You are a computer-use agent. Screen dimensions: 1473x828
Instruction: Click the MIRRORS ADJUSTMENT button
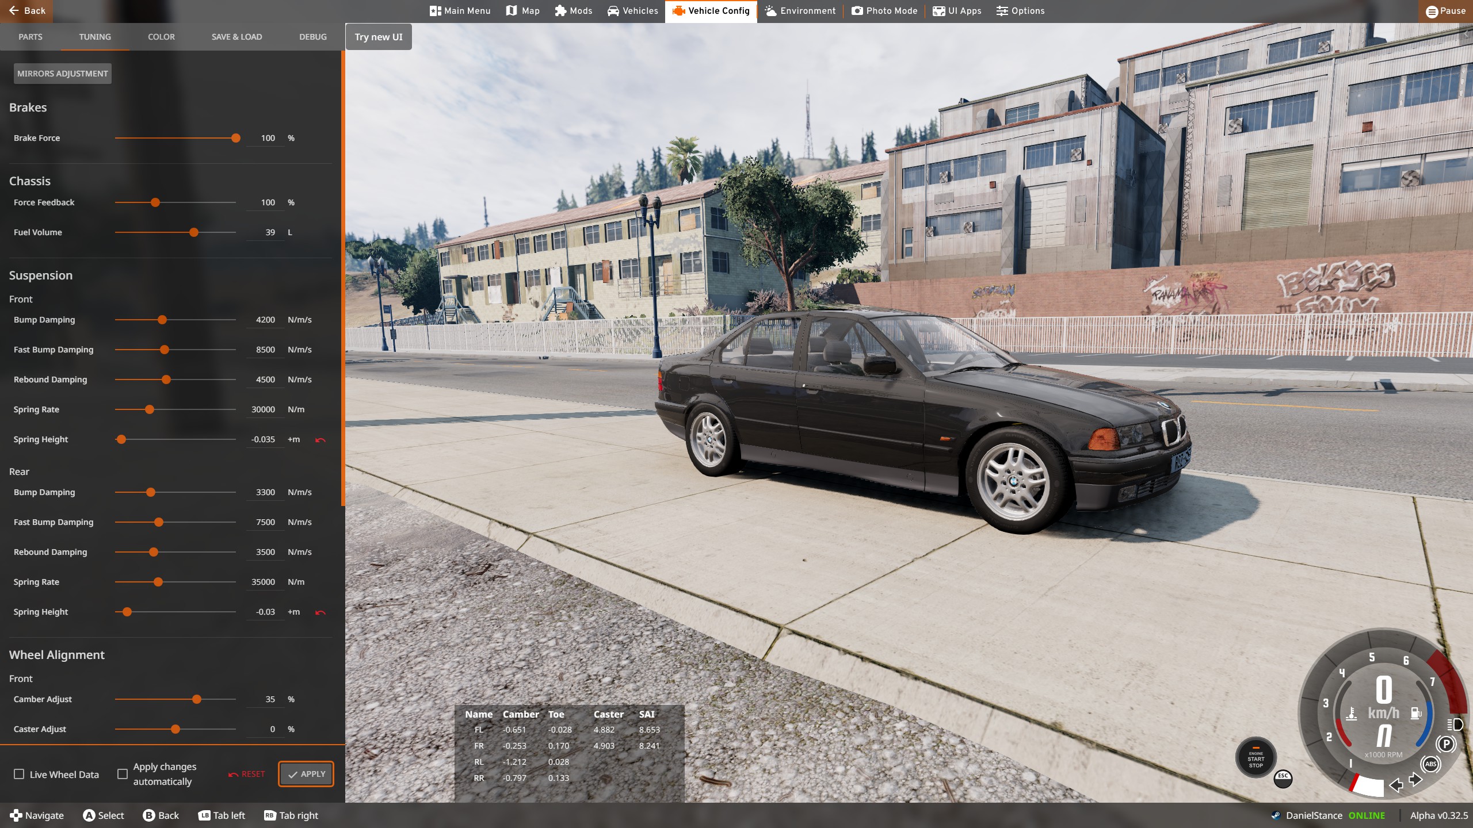(x=63, y=74)
